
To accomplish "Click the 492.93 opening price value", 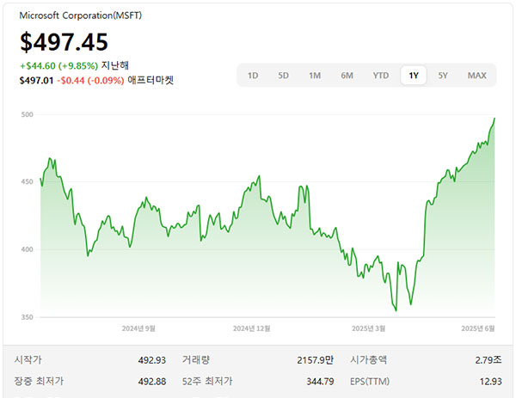I will click(152, 360).
